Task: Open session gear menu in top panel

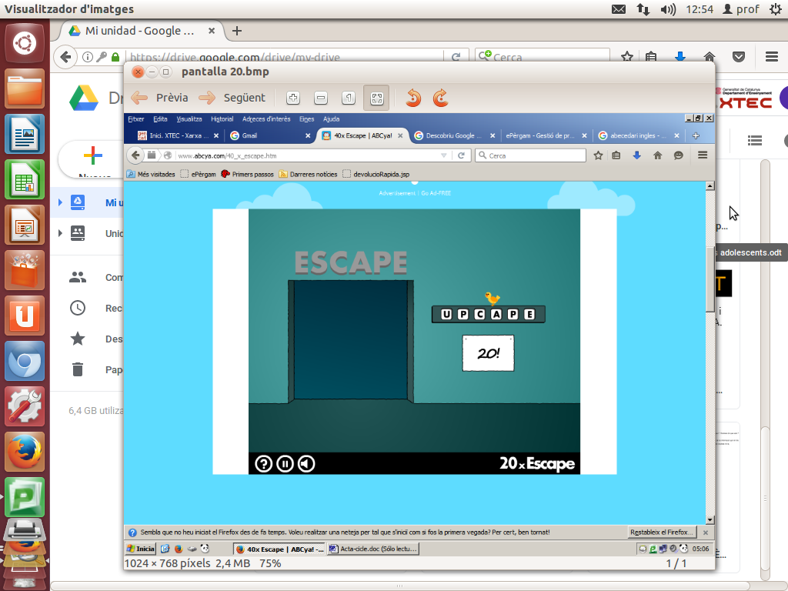Action: click(x=776, y=9)
